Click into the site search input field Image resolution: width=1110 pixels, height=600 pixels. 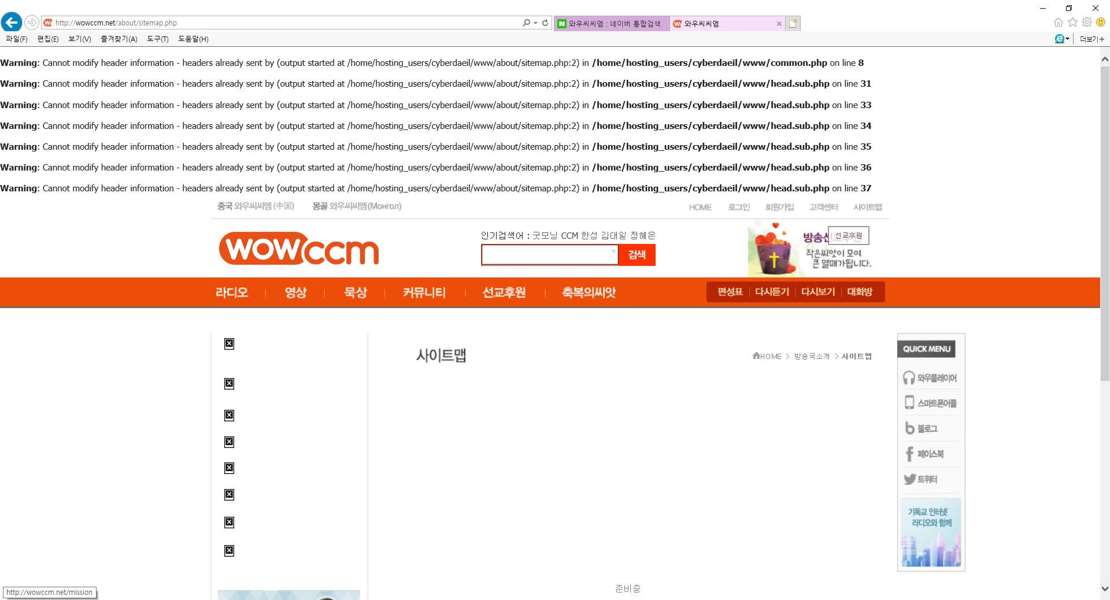point(549,255)
